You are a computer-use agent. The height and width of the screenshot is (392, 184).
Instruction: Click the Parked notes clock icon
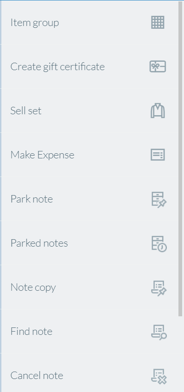pyautogui.click(x=159, y=244)
